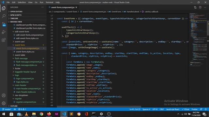This screenshot has height=117, width=209.
Task: Change indentation via Spaces: 4
Action: 146,109
